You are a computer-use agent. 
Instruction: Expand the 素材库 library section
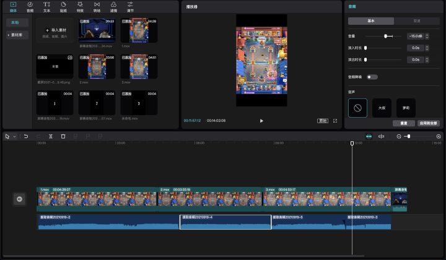17,35
